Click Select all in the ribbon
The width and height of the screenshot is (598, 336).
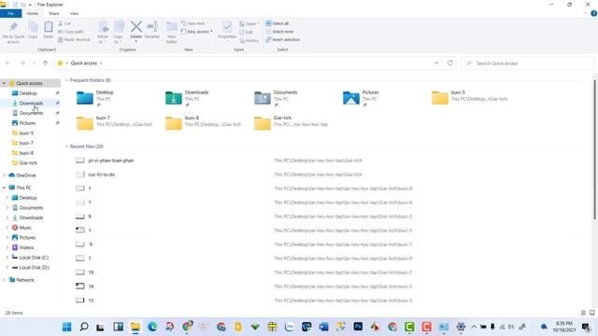pos(278,23)
